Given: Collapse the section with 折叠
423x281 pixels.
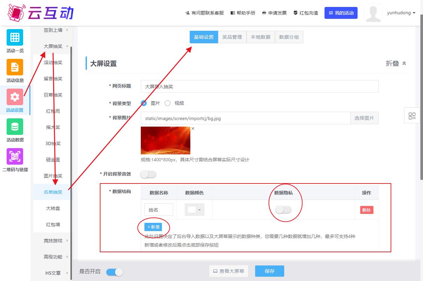Looking at the screenshot, I should [x=396, y=63].
